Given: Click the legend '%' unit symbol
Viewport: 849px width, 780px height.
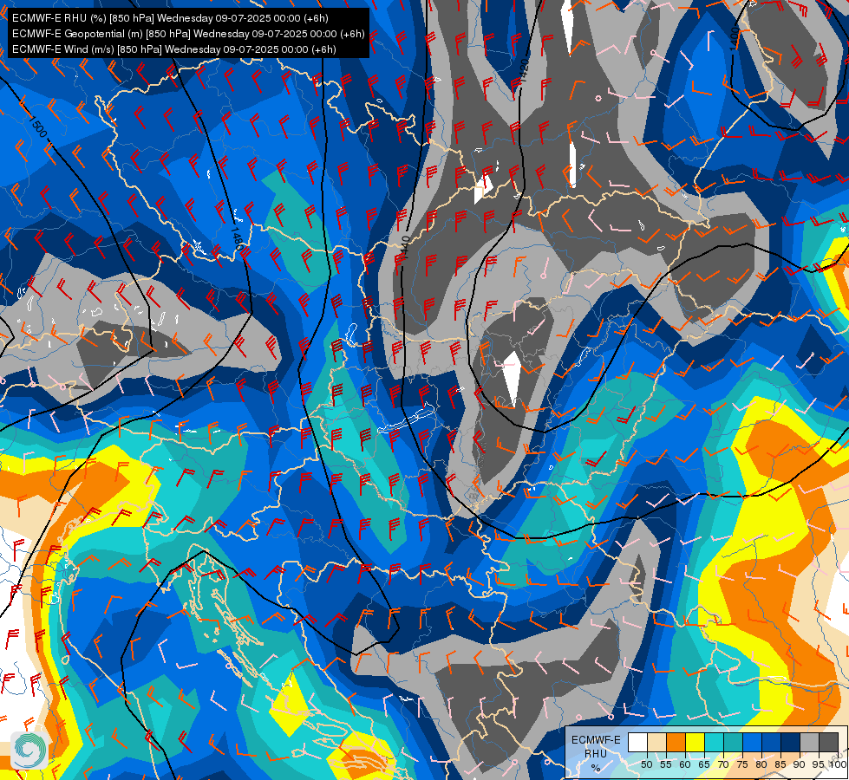Looking at the screenshot, I should coord(596,768).
